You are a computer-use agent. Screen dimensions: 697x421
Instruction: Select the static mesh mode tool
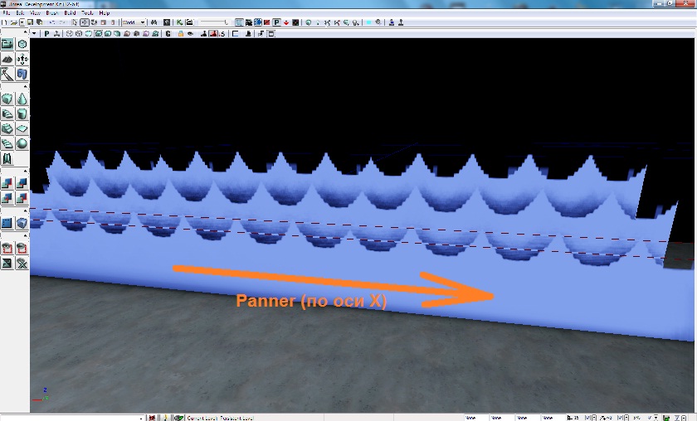[22, 74]
